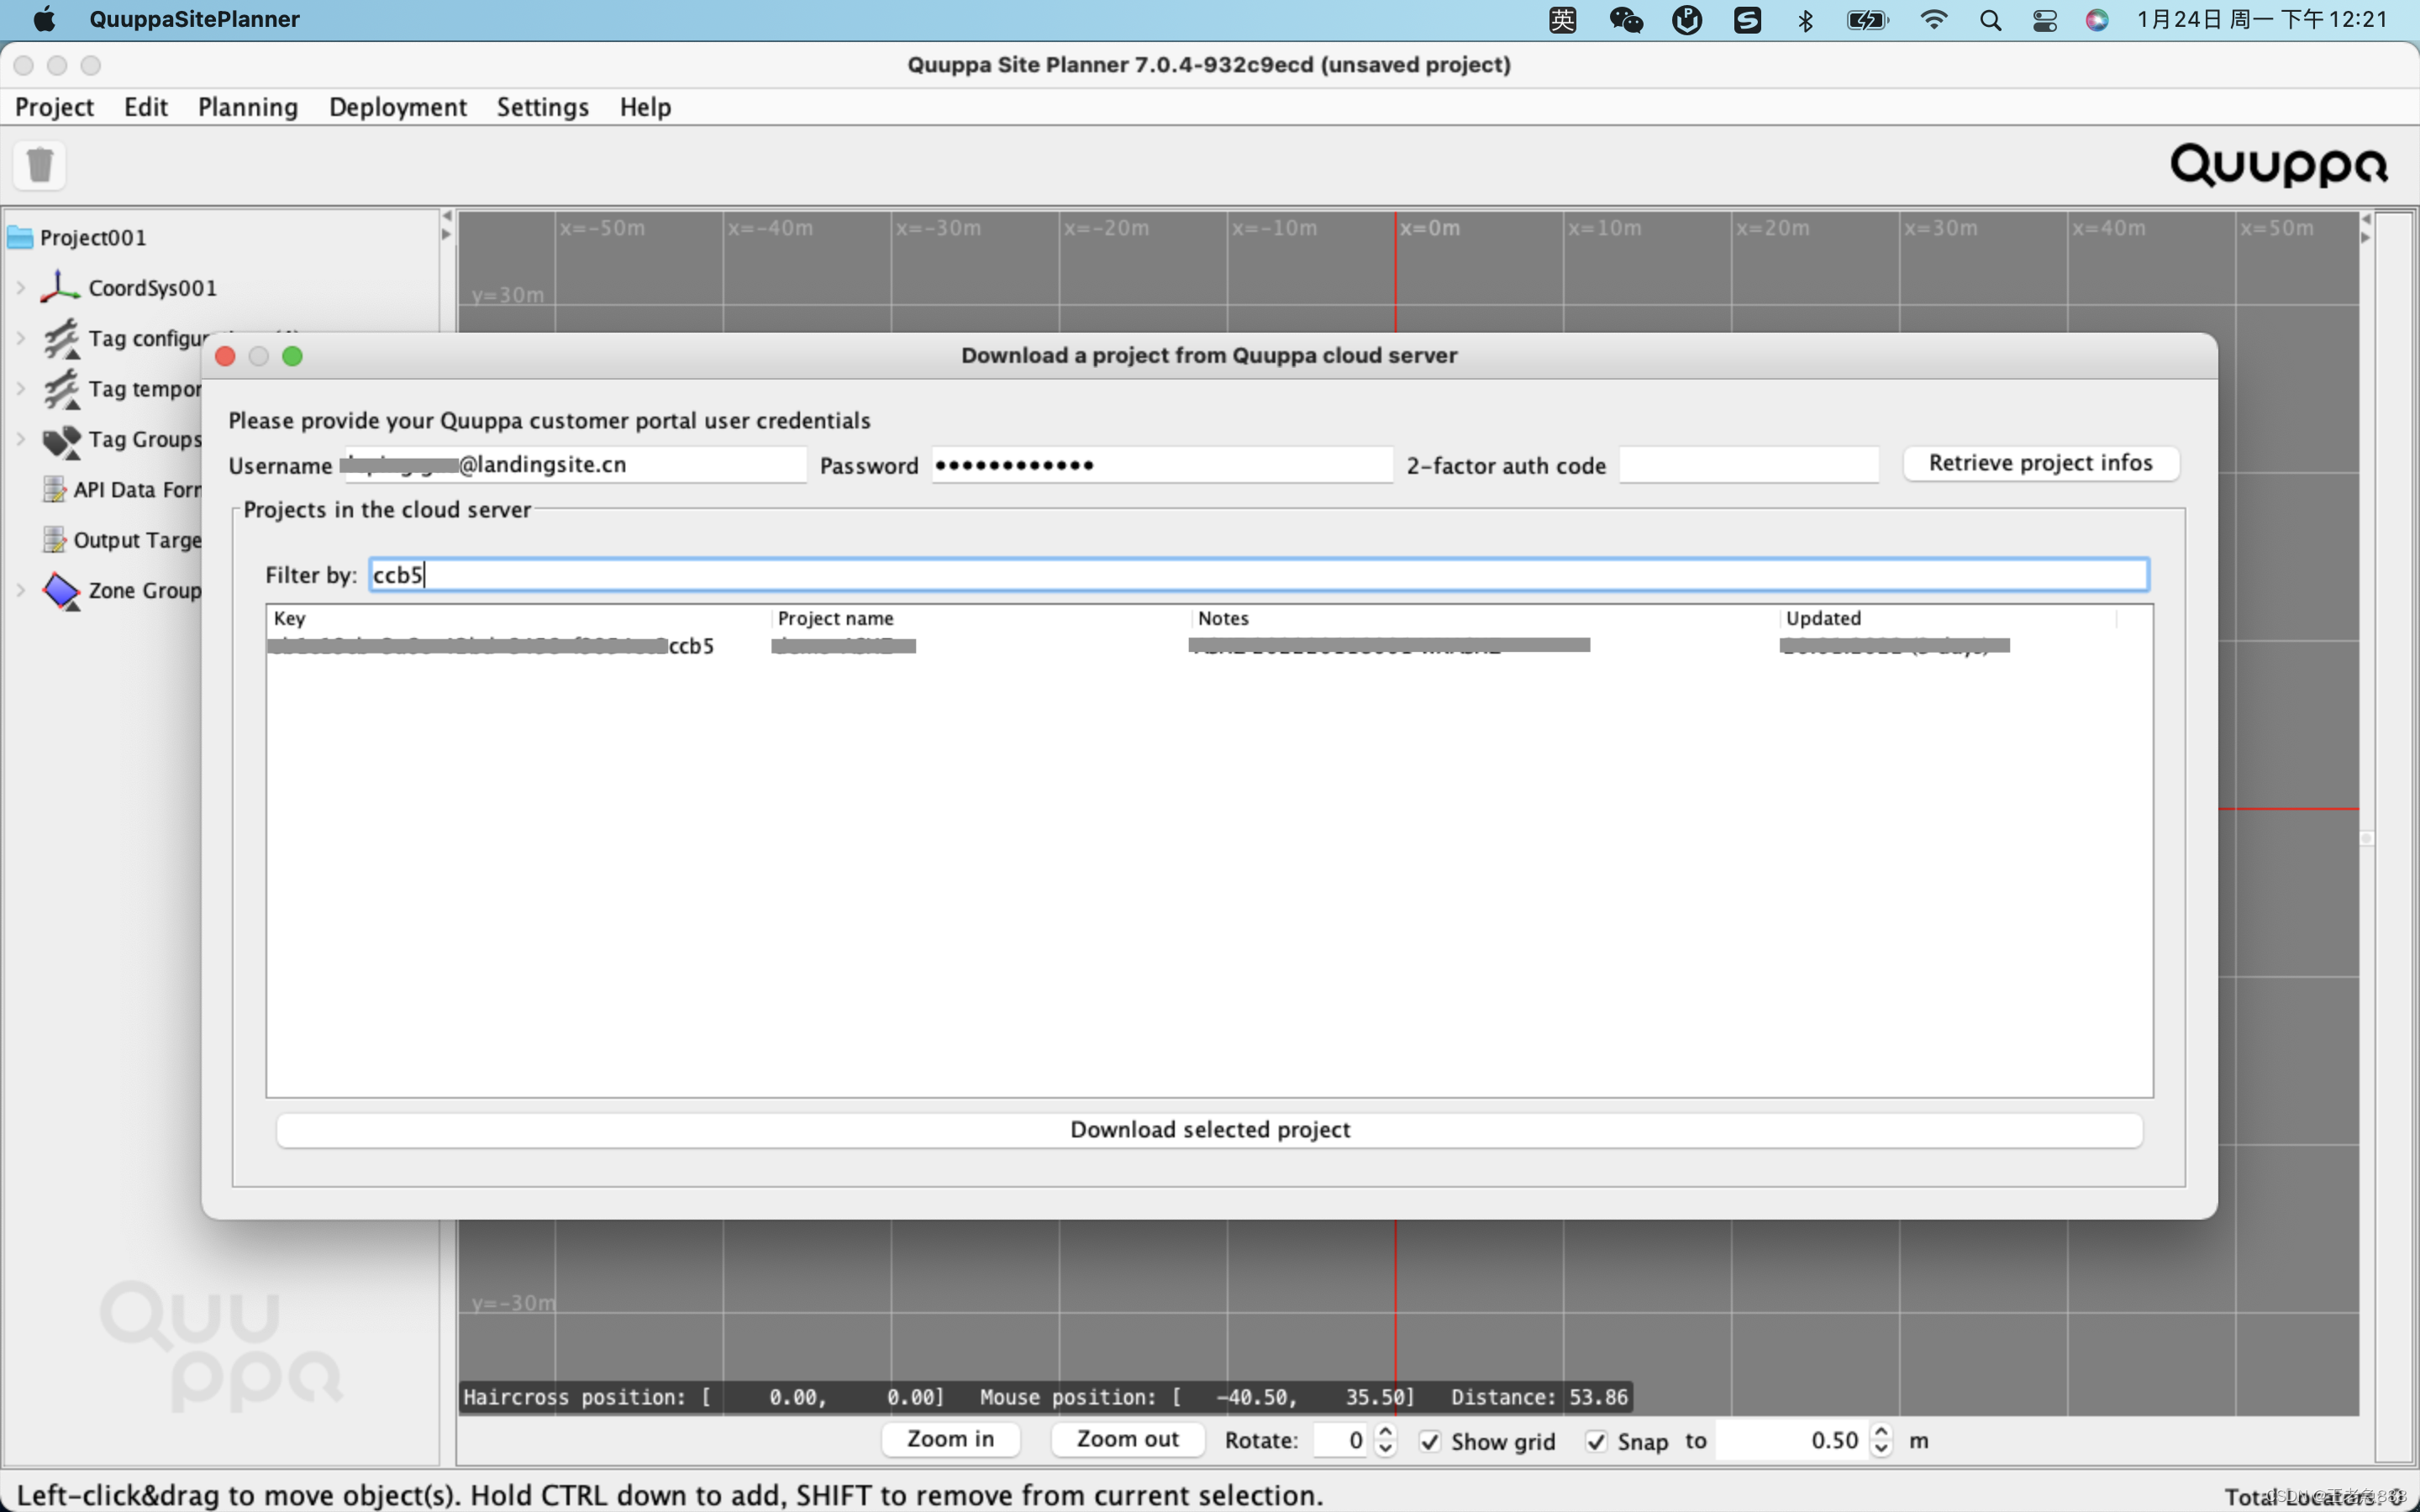Toggle the Show grid checkbox

point(1430,1441)
